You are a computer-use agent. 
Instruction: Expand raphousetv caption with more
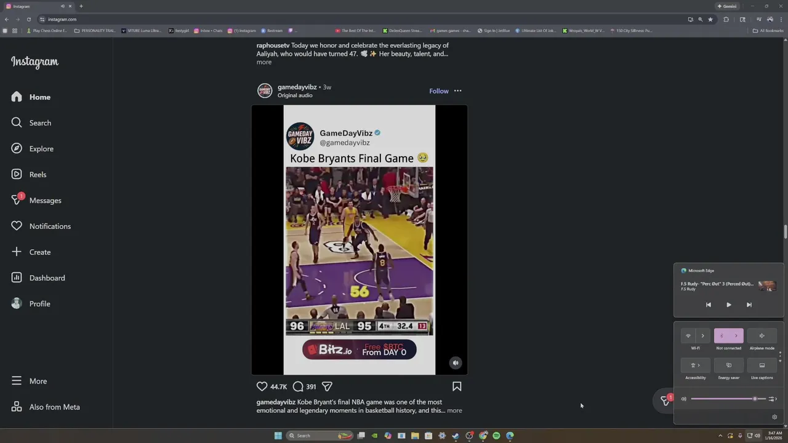[264, 62]
